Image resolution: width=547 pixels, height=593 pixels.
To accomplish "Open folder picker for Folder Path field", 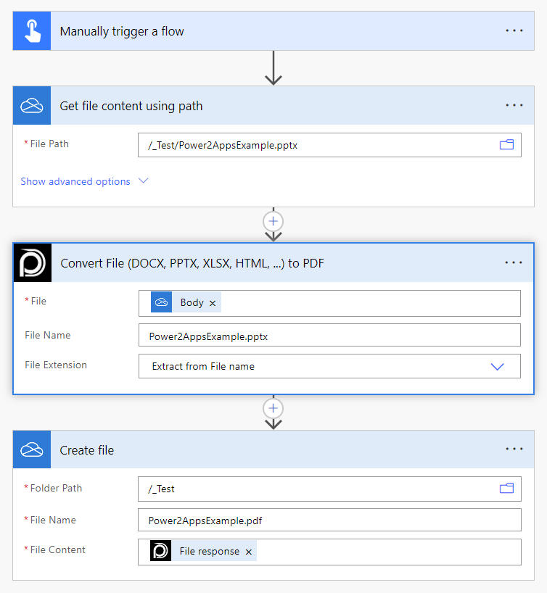I will pos(506,489).
